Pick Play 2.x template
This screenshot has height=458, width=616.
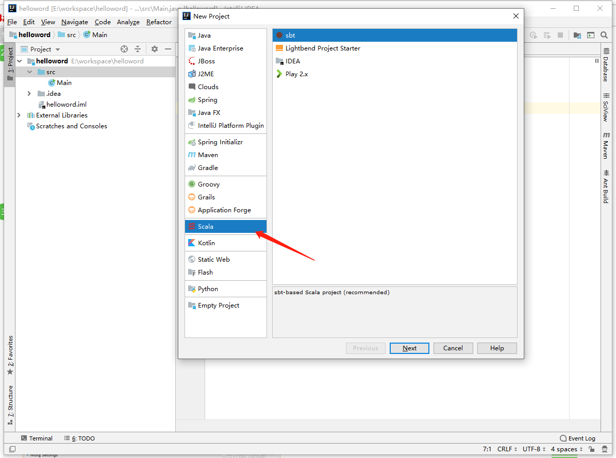coord(394,74)
